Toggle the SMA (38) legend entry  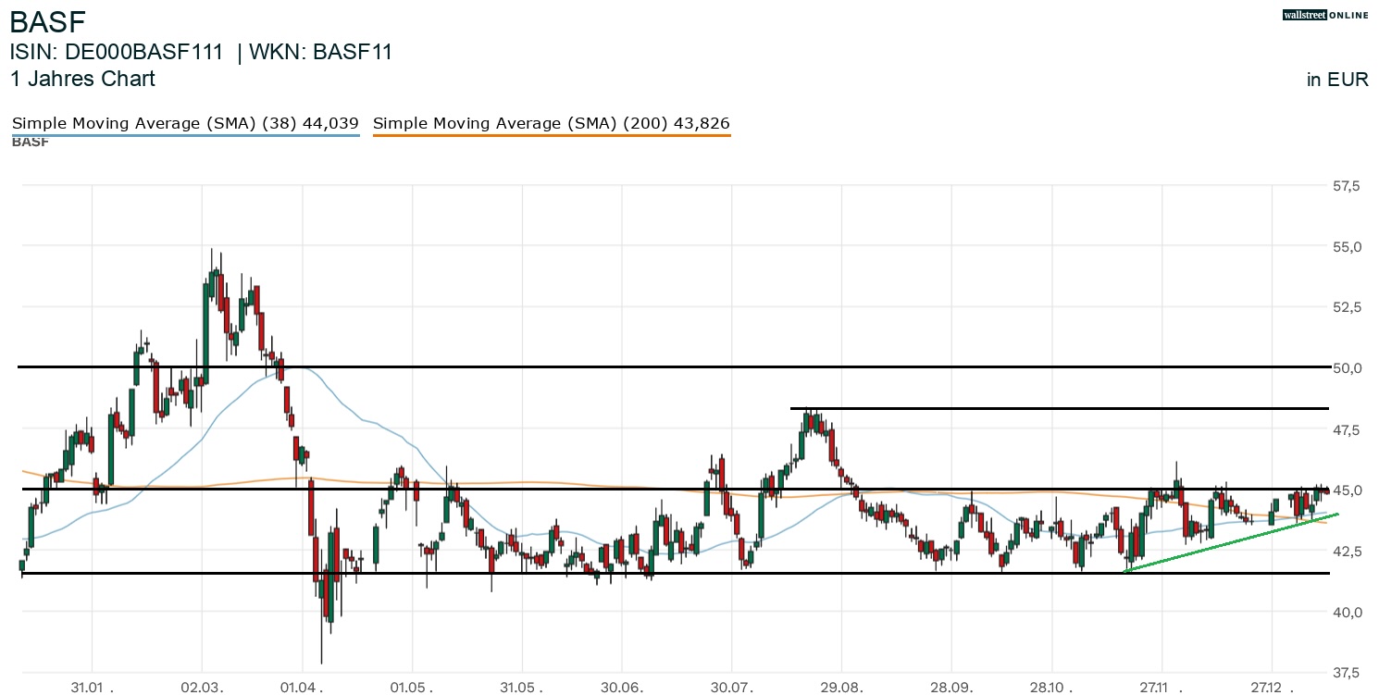(x=185, y=123)
